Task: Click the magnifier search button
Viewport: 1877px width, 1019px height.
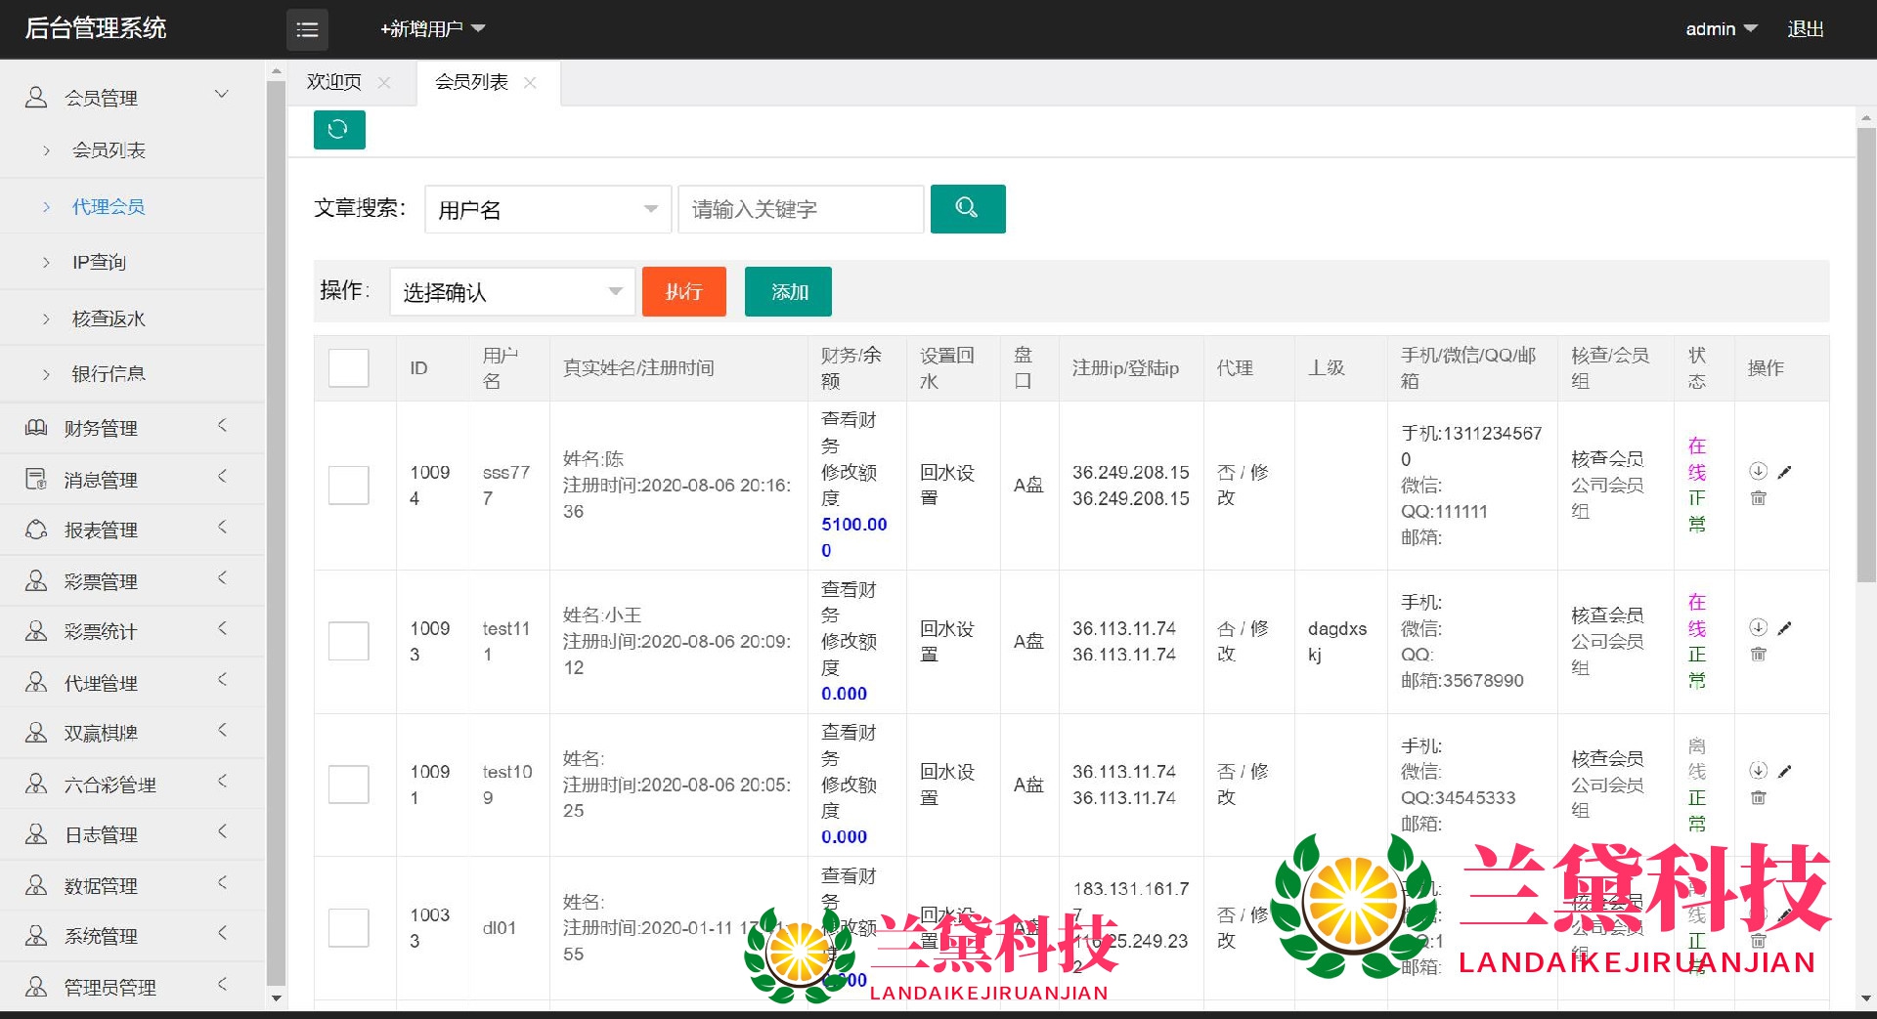Action: [967, 208]
